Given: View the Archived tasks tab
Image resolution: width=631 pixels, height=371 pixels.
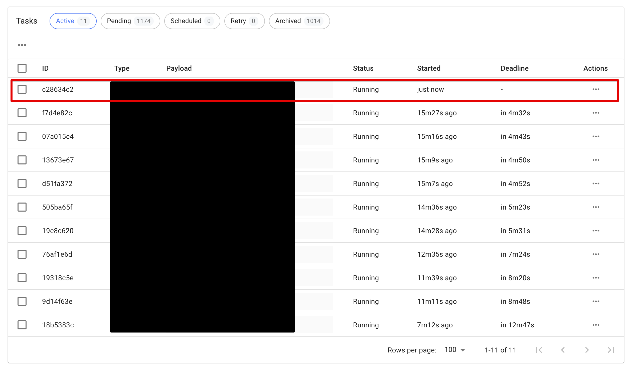Looking at the screenshot, I should [x=299, y=21].
